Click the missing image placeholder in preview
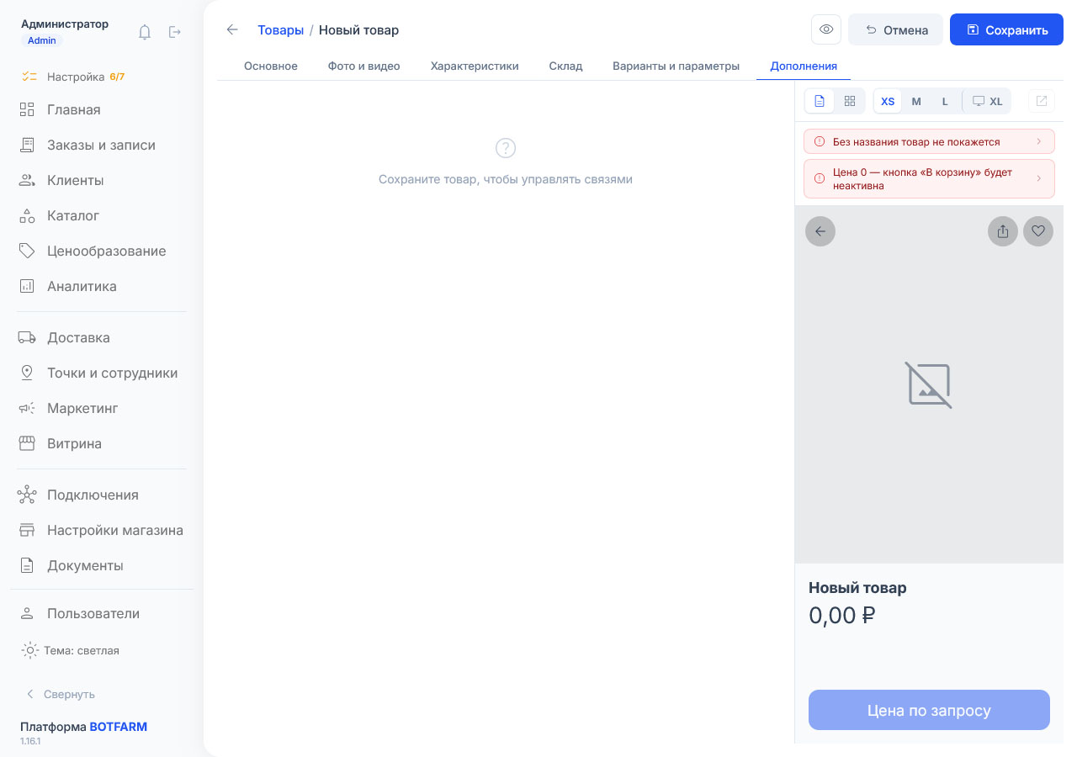1077x757 pixels. point(929,385)
